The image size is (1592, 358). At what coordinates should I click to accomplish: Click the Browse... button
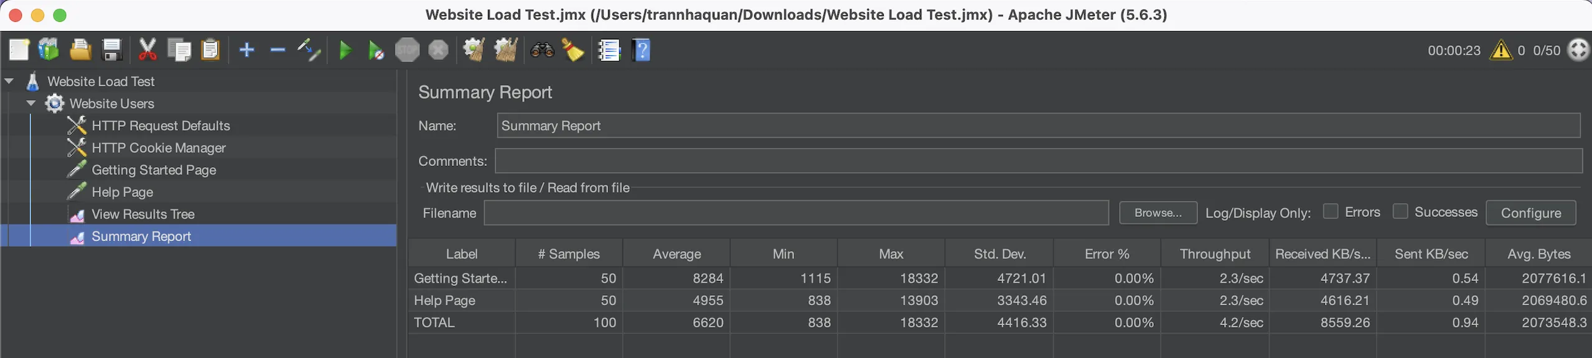[x=1158, y=213]
